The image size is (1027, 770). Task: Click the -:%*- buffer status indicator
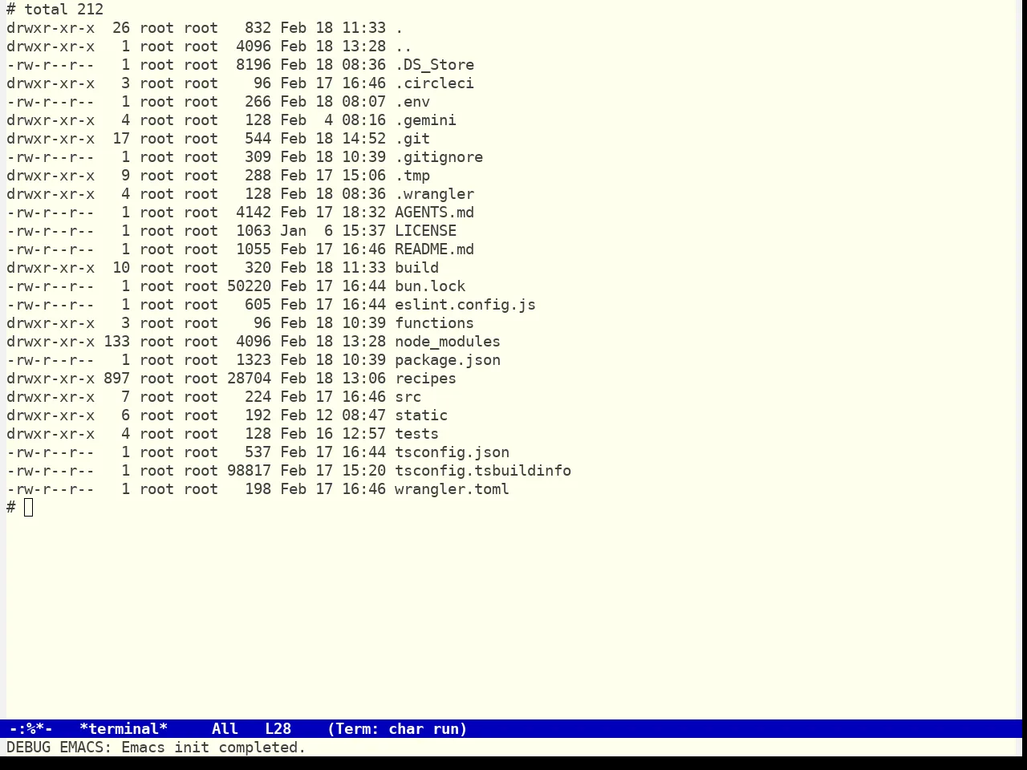point(30,729)
